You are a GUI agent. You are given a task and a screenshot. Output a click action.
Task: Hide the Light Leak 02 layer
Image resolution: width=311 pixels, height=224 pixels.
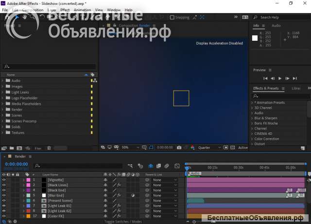pyautogui.click(x=4, y=211)
